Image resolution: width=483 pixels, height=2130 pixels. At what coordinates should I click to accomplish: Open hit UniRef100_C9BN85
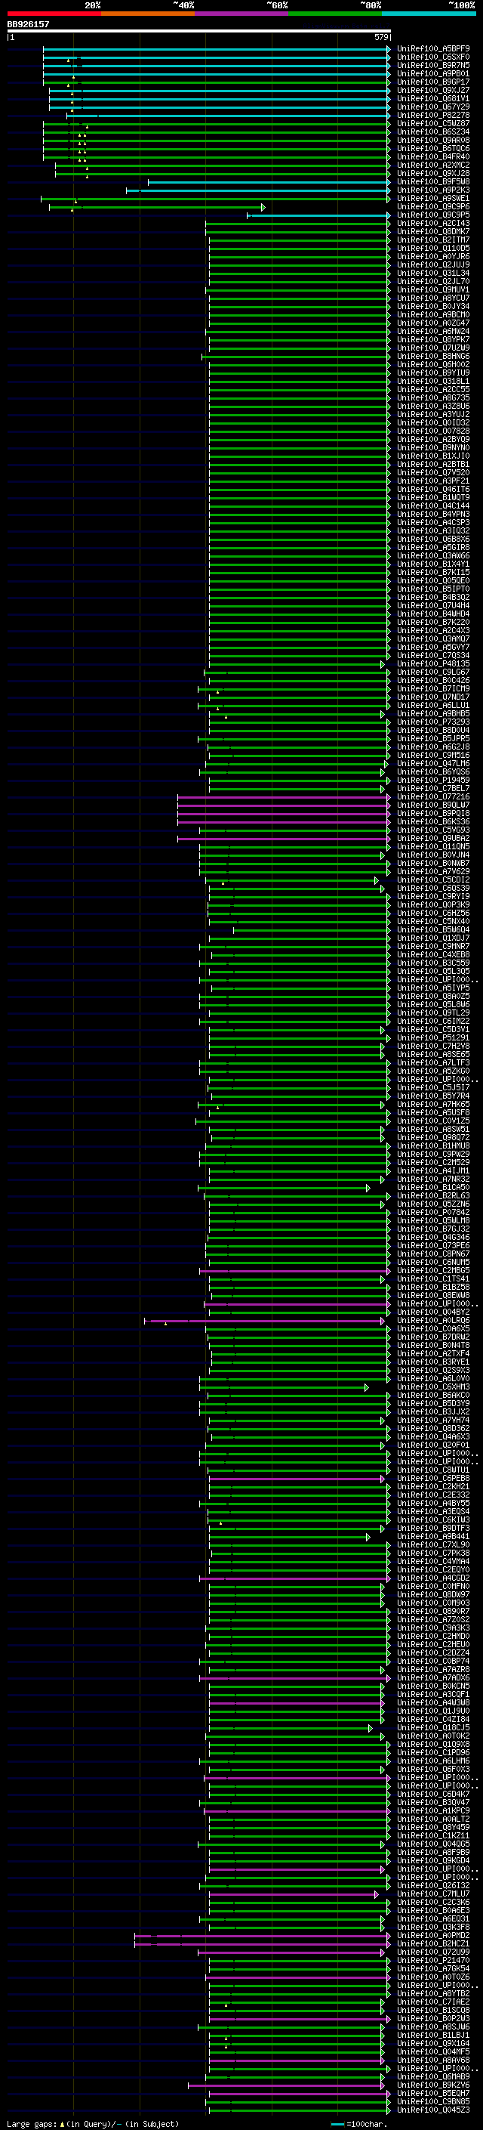[433, 2101]
